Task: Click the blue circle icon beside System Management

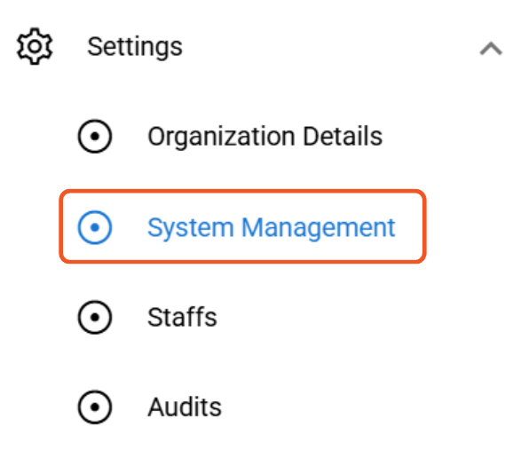Action: tap(95, 227)
